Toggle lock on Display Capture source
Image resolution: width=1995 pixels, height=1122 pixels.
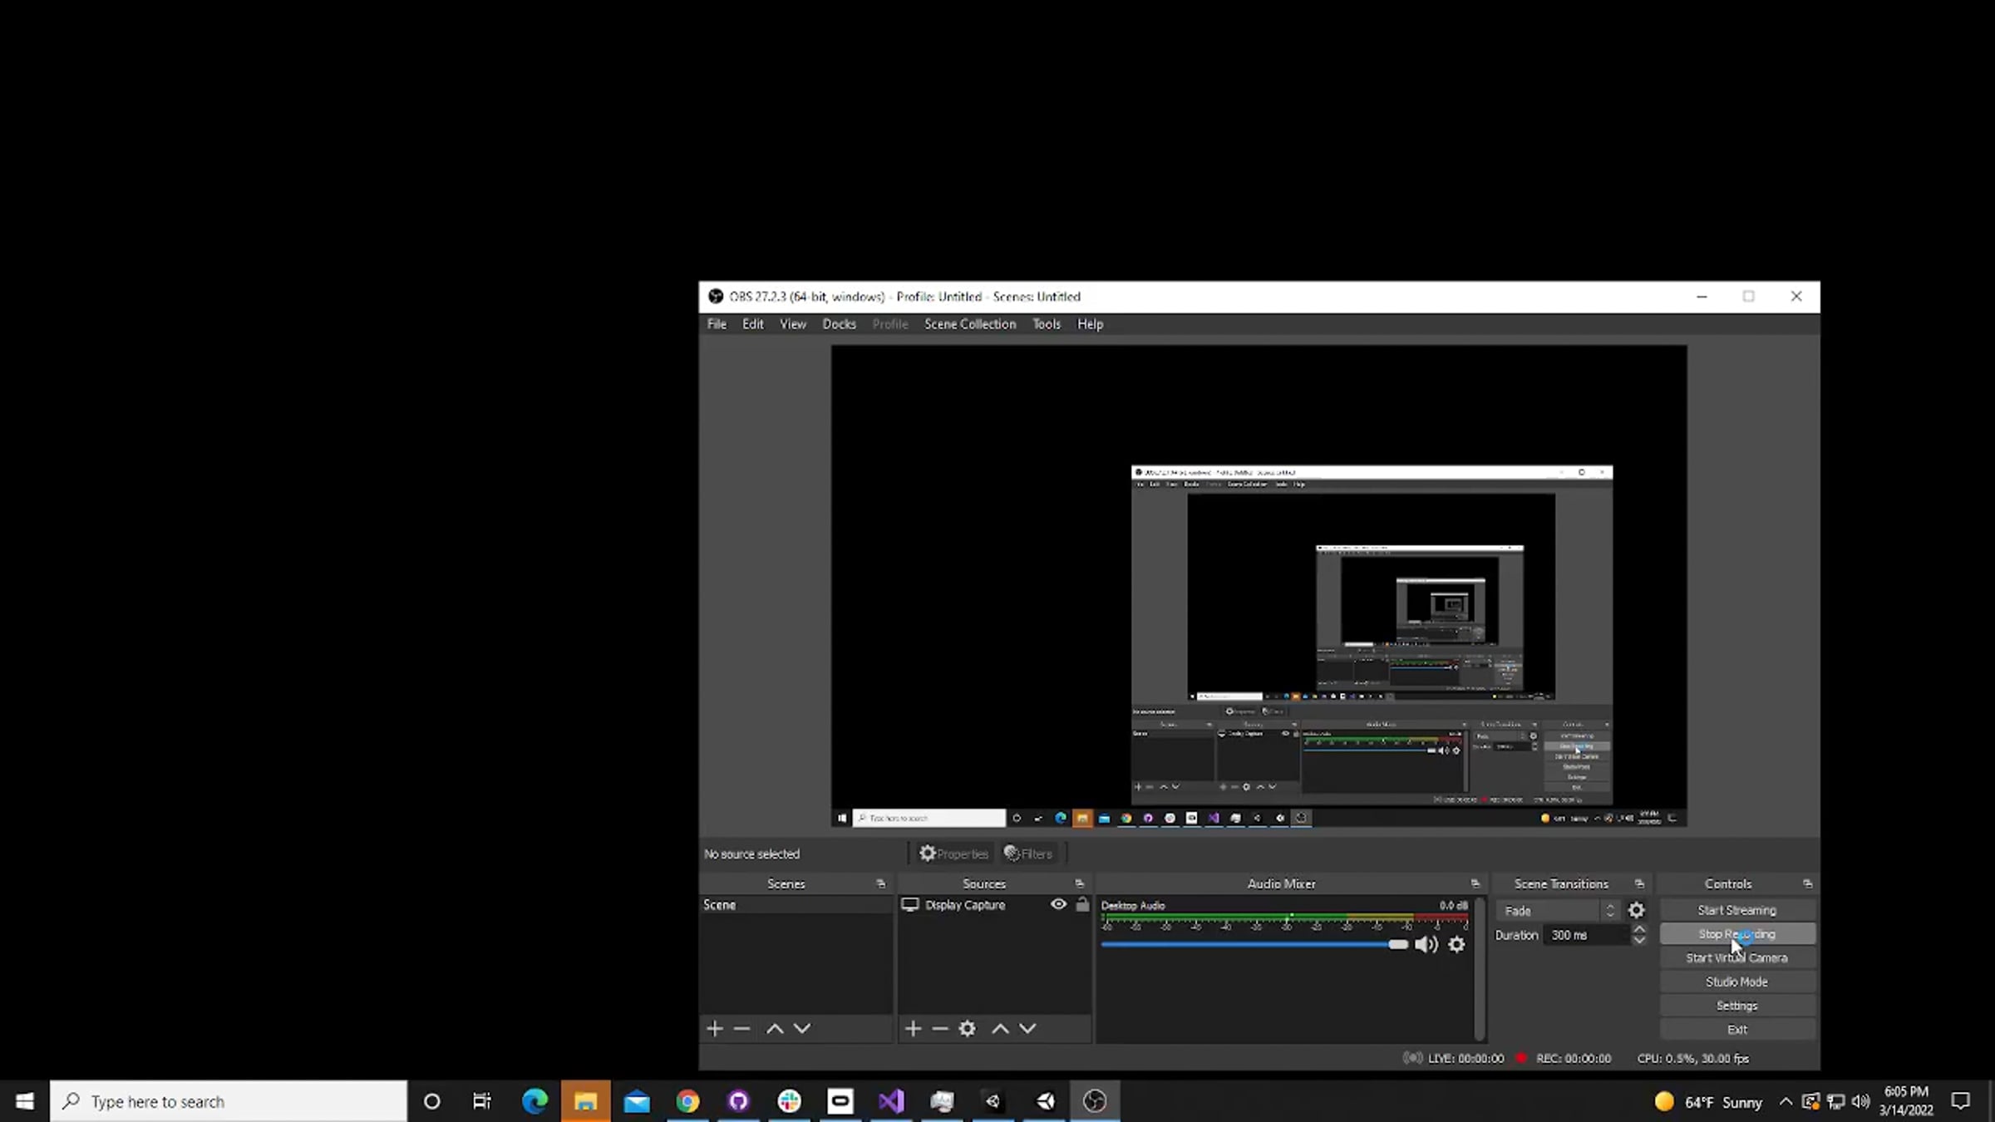1082,904
